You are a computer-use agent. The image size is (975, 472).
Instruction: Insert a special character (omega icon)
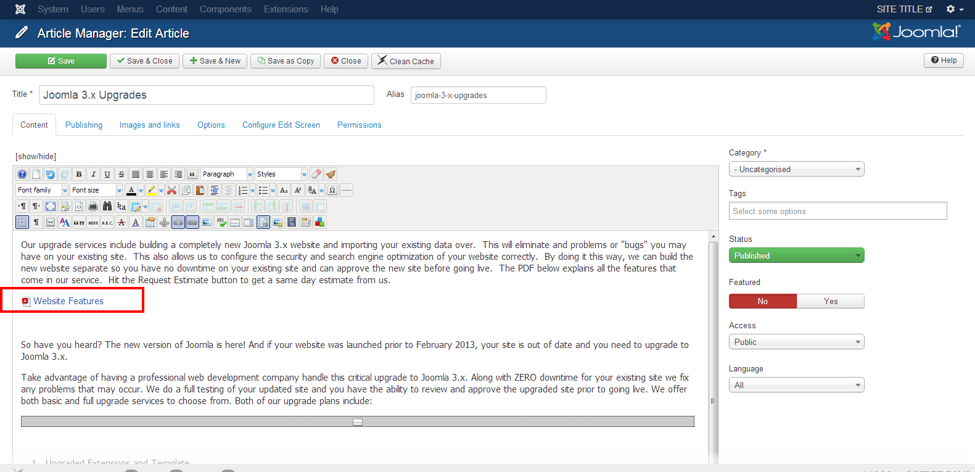[x=332, y=190]
